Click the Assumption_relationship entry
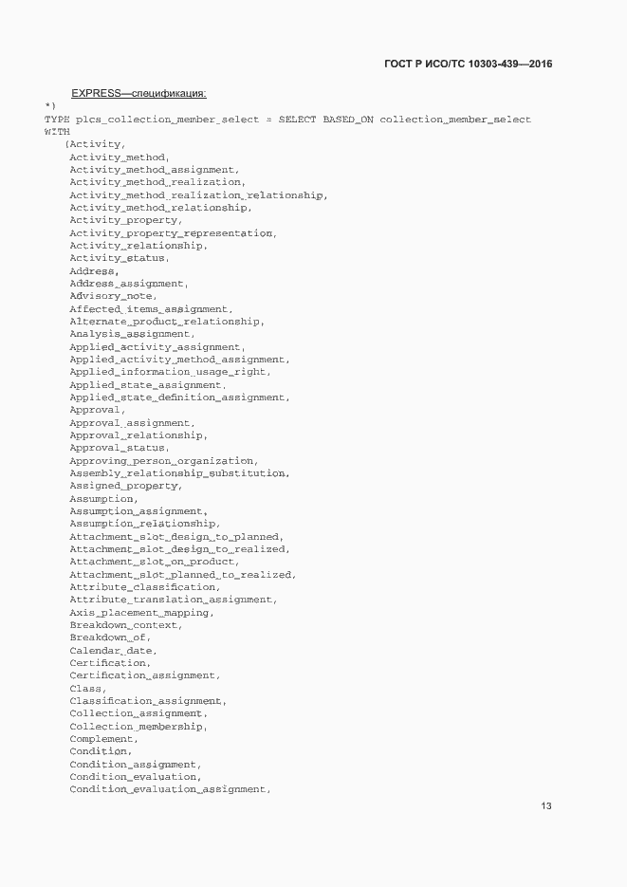The width and height of the screenshot is (627, 887). coord(145,525)
